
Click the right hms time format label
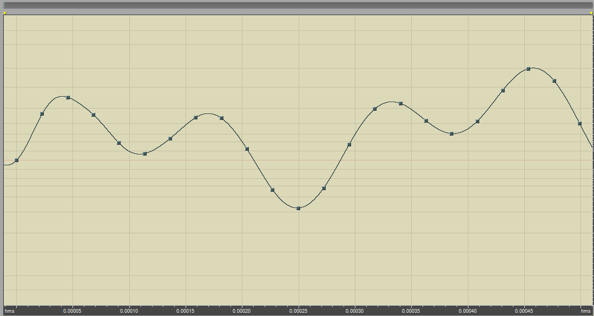coord(585,311)
